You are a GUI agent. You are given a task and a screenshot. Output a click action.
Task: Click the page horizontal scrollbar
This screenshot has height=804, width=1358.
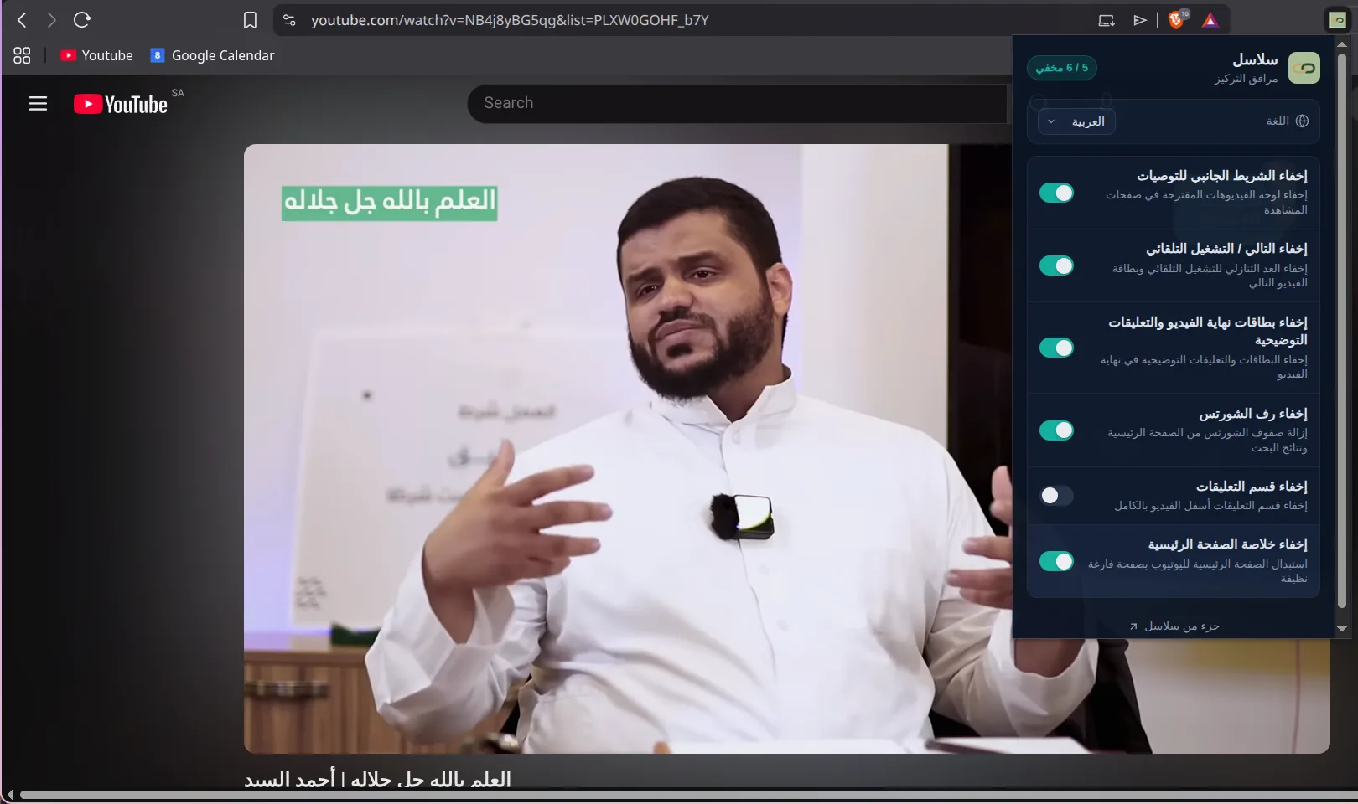coord(687,795)
